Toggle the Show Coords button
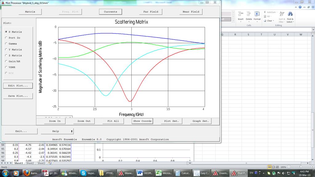 [142, 121]
